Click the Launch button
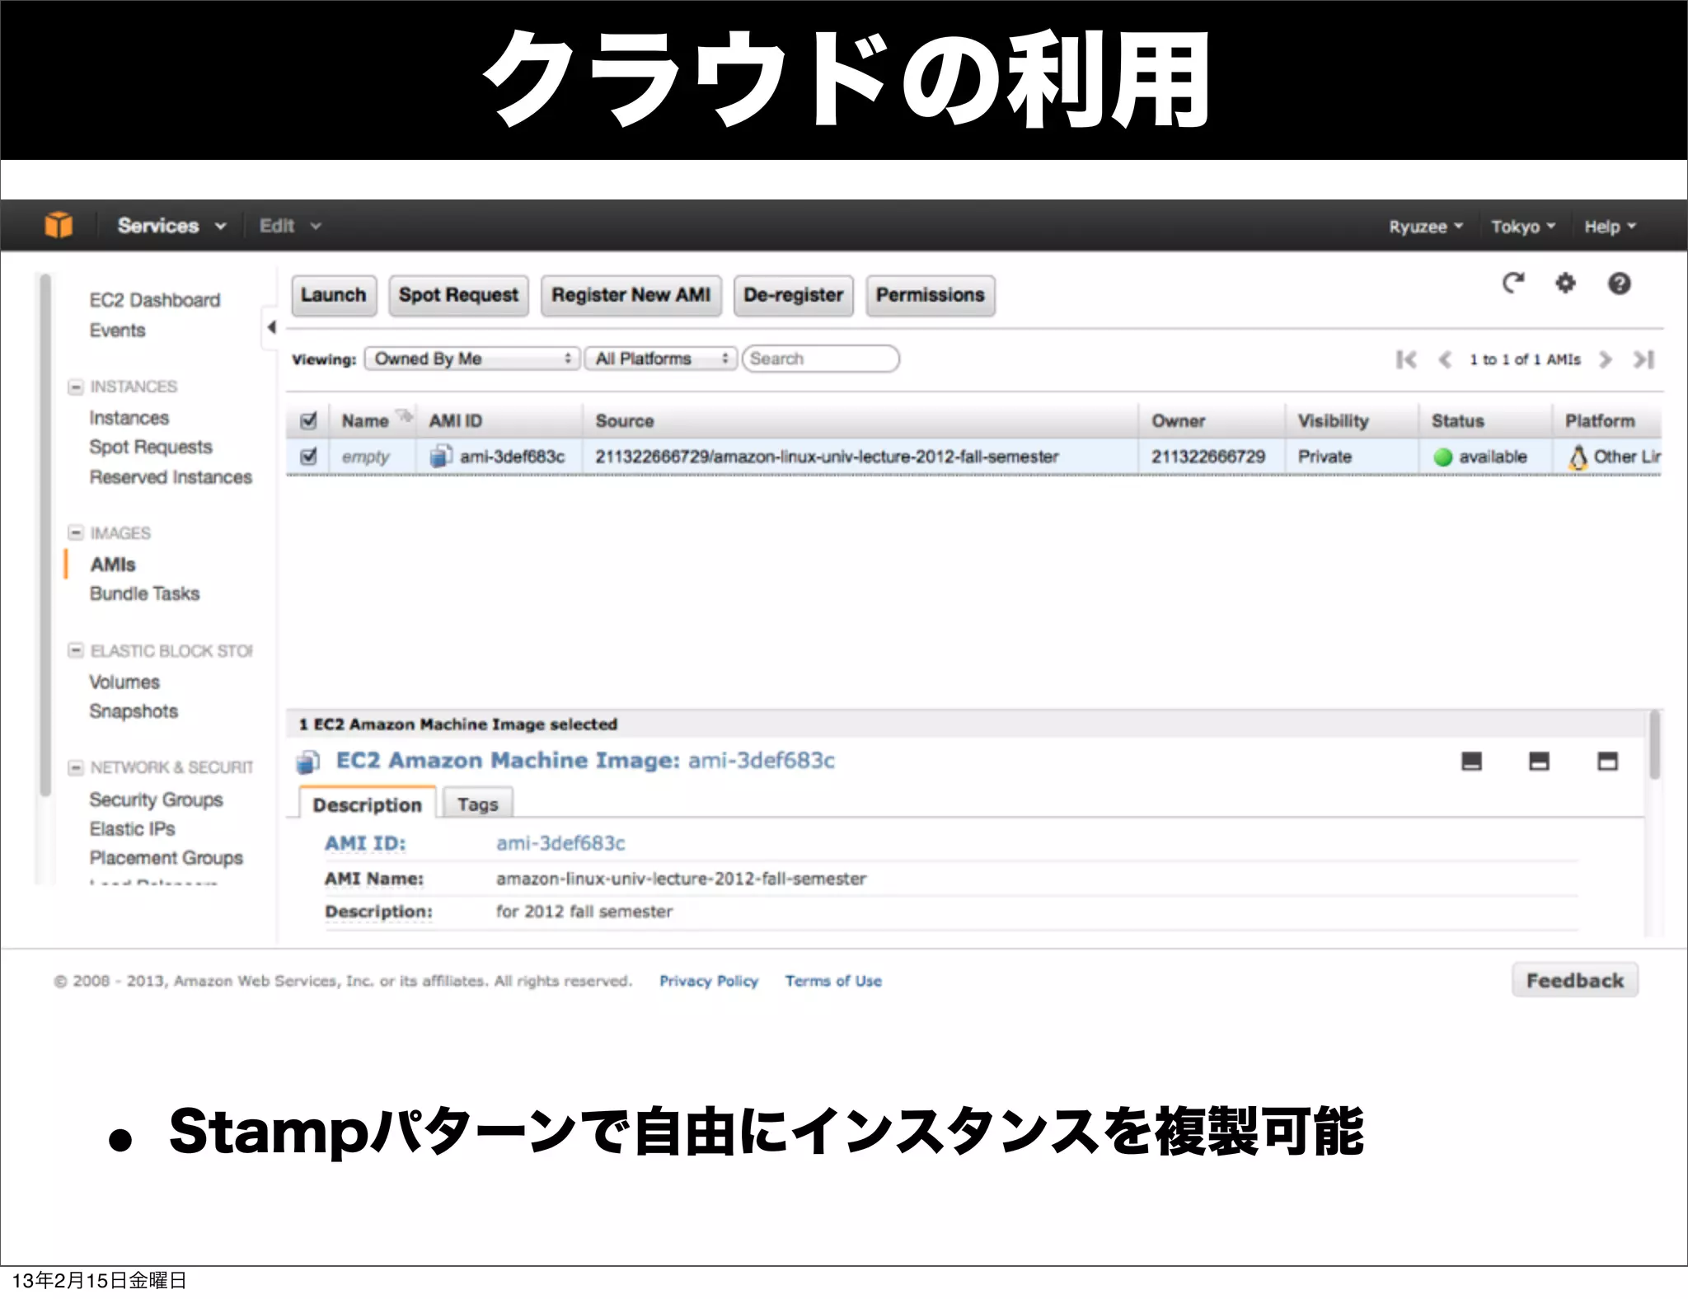The height and width of the screenshot is (1299, 1688). (334, 295)
